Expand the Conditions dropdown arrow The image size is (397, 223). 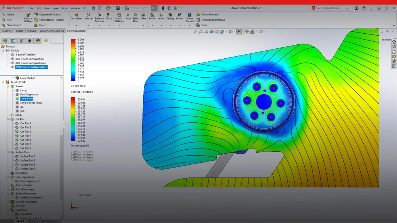[x=77, y=25]
